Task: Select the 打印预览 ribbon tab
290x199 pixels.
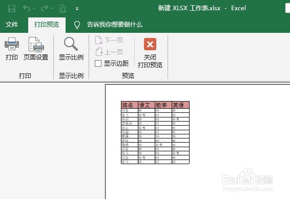Action: click(47, 25)
